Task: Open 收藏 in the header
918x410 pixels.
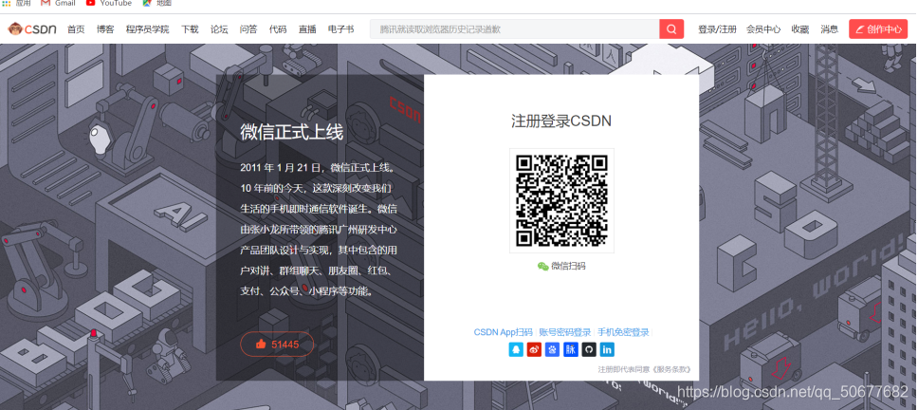Action: tap(800, 29)
